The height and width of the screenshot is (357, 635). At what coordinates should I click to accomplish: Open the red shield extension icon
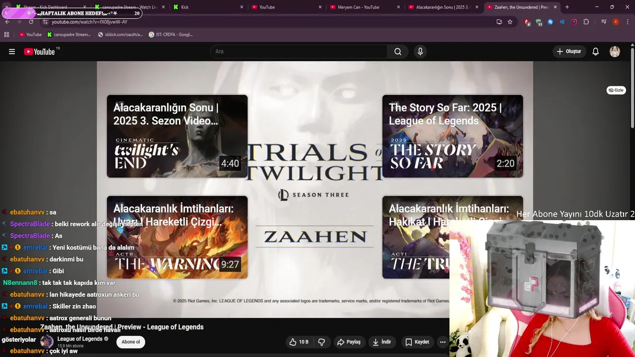click(527, 22)
